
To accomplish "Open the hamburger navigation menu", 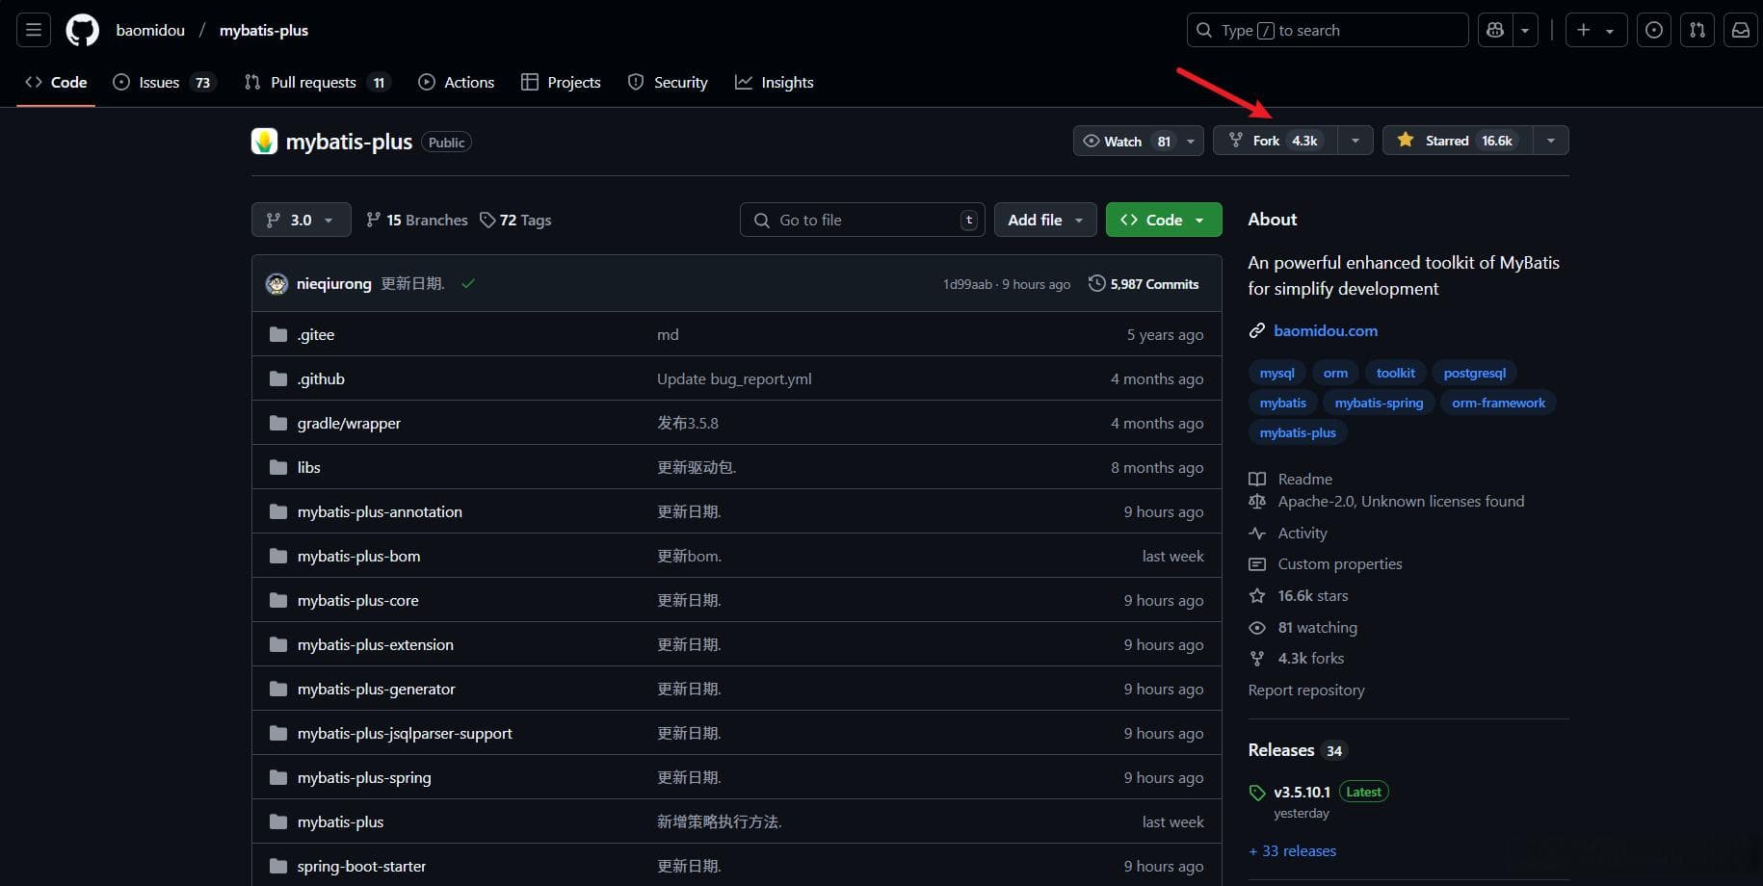I will point(34,30).
